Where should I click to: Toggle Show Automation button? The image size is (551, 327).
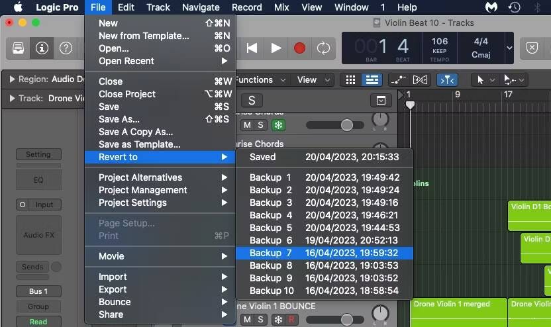(x=399, y=80)
